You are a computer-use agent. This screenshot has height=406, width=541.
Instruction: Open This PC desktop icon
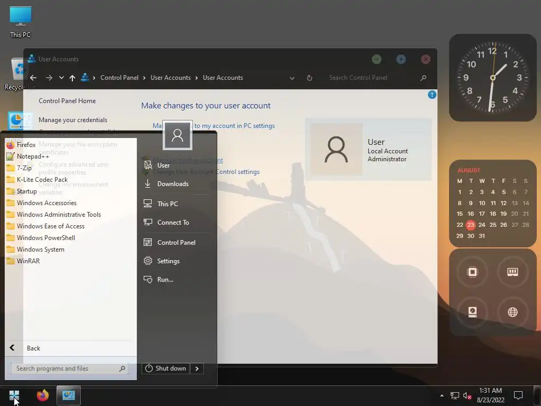[x=21, y=22]
